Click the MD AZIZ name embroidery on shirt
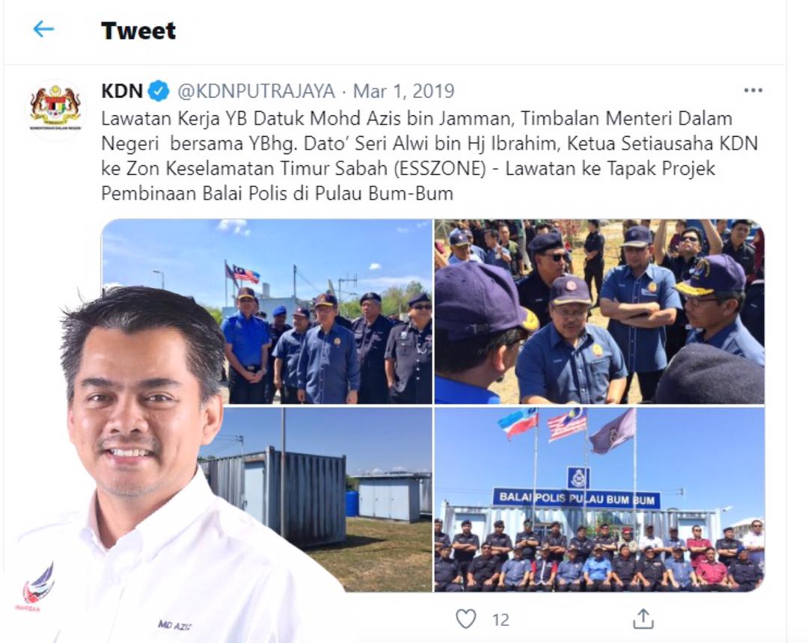The height and width of the screenshot is (643, 808). click(x=174, y=625)
